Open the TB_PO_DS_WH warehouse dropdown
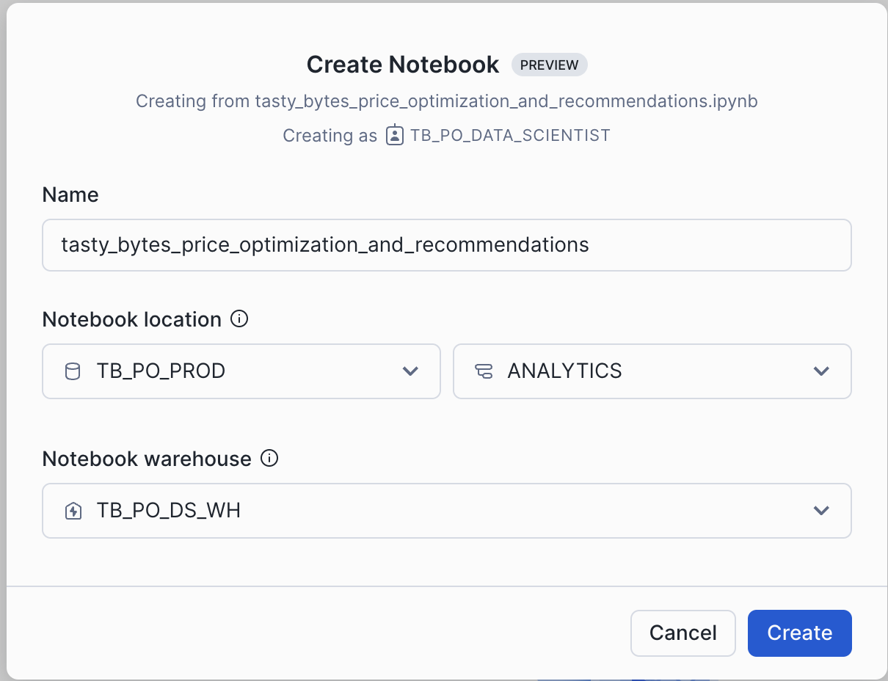 pyautogui.click(x=821, y=511)
